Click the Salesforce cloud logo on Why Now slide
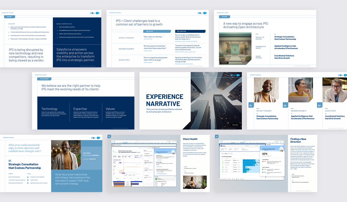Screen dimensions: 347x202 click(97, 13)
